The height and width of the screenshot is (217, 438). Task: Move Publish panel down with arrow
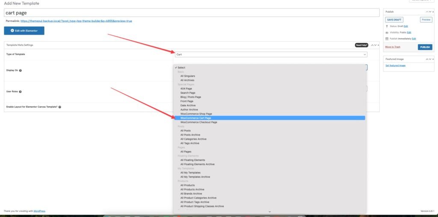(430, 12)
